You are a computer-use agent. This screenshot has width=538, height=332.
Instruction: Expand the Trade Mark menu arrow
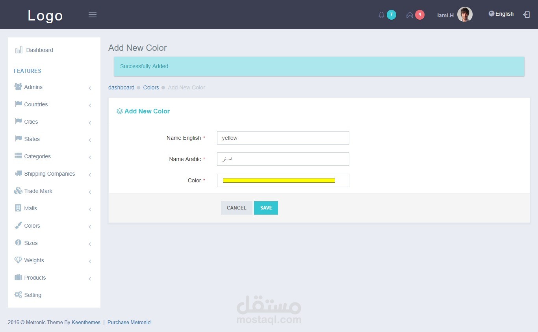click(x=90, y=192)
